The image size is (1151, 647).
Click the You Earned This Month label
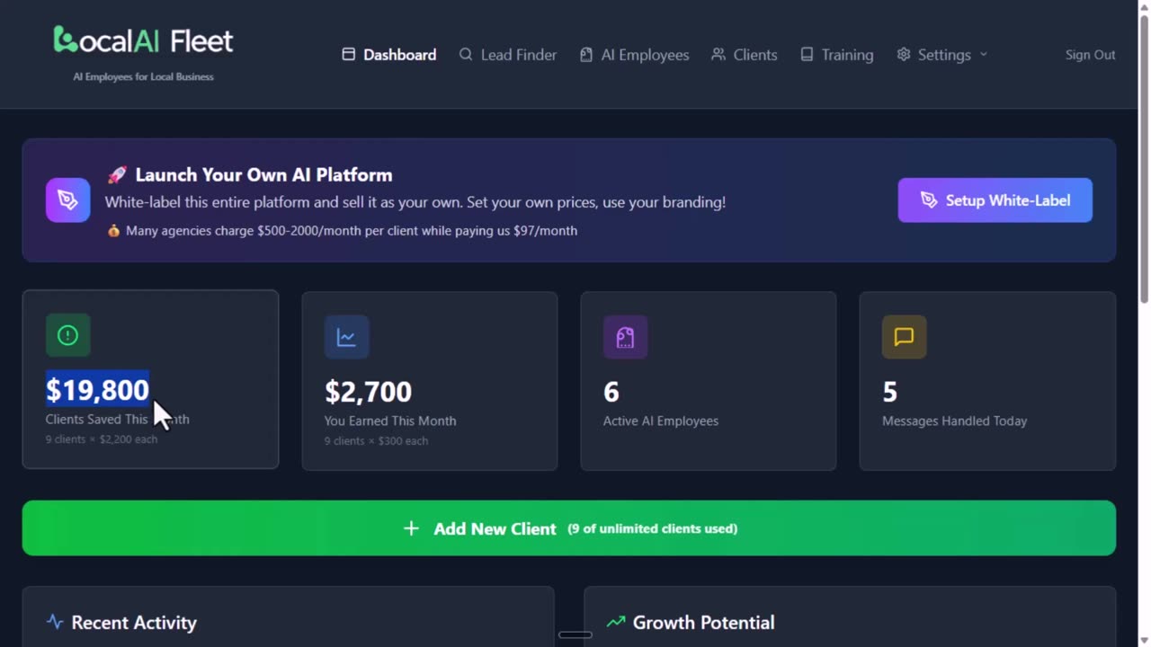coord(390,421)
